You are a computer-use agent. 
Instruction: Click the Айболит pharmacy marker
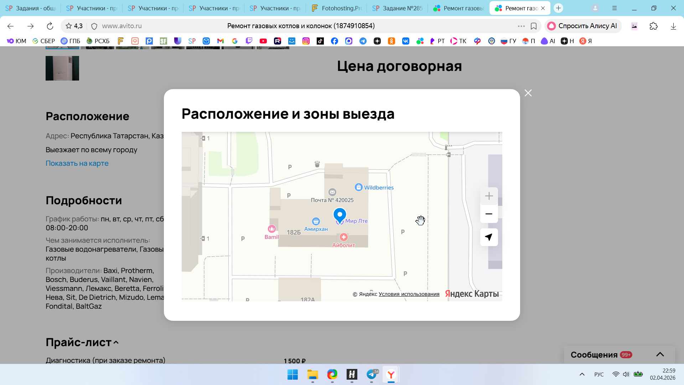pos(343,237)
